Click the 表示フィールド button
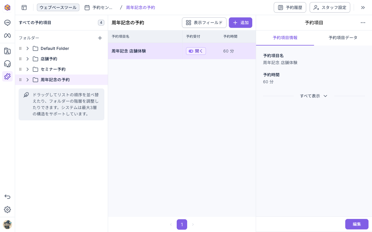Screen dimensions: 372x232 204,23
